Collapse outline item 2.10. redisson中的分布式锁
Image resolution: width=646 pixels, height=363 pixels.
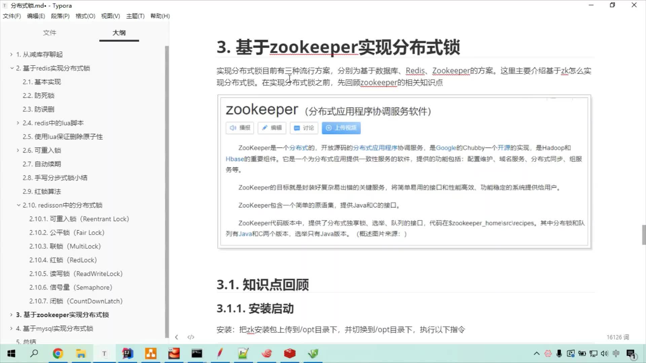coord(19,205)
